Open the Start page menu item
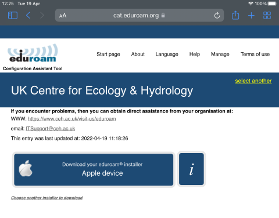 108,54
